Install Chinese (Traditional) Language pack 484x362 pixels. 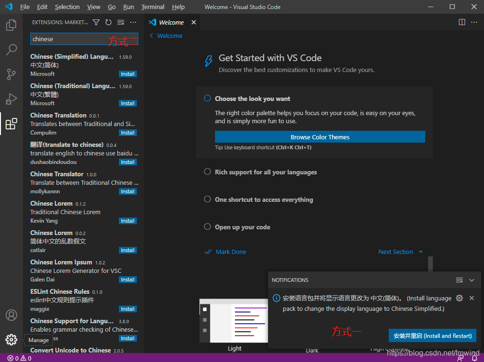click(127, 103)
